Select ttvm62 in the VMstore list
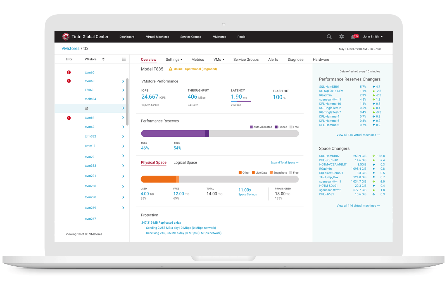The width and height of the screenshot is (447, 291). tap(89, 127)
